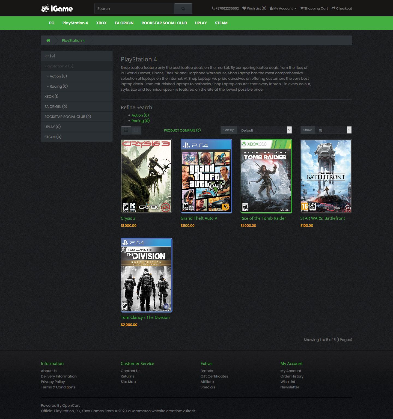Open Specials footer link
The width and height of the screenshot is (393, 419).
(x=208, y=387)
